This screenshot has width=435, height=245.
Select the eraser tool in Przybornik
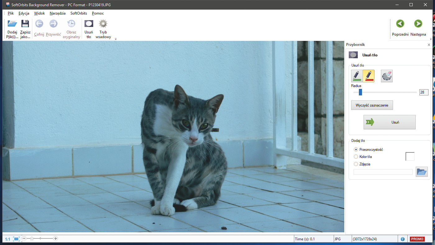(387, 76)
